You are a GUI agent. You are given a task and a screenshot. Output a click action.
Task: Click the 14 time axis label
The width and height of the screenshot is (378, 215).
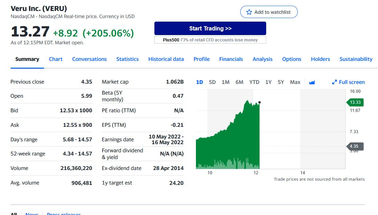pos(302,173)
